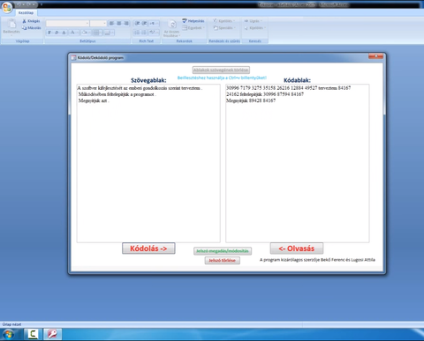424x341 pixels.
Task: Center text alignment in ribbon
Action: 119,23
